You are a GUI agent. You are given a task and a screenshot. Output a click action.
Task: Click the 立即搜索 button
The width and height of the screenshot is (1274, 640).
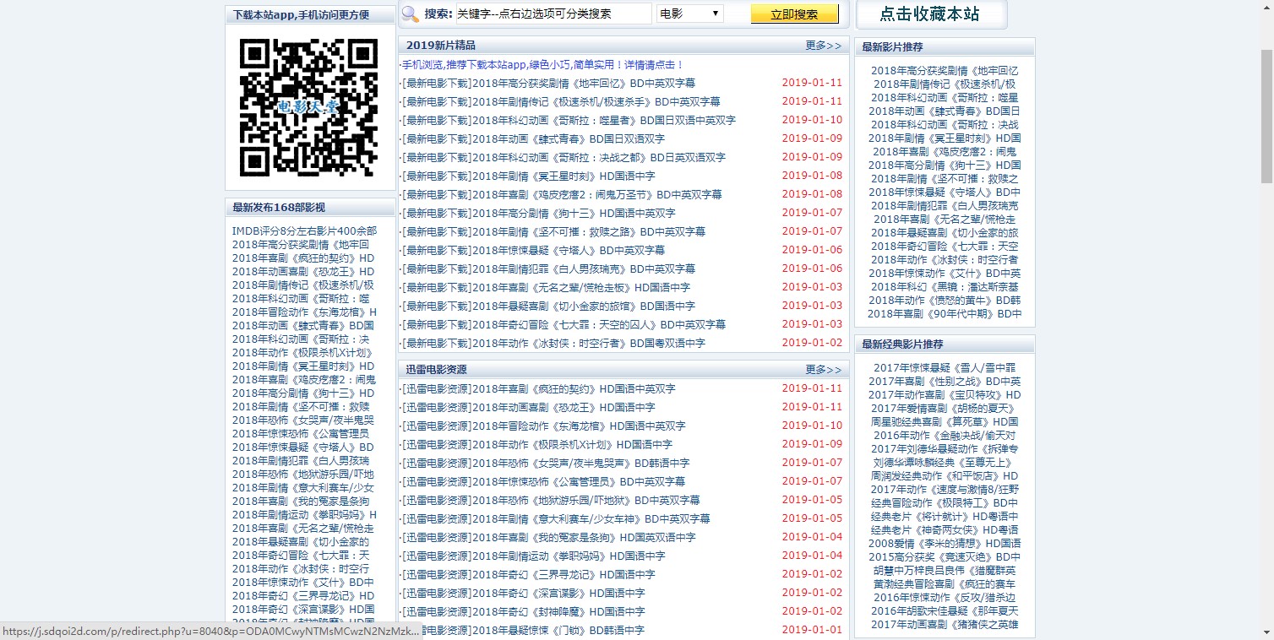tap(795, 14)
